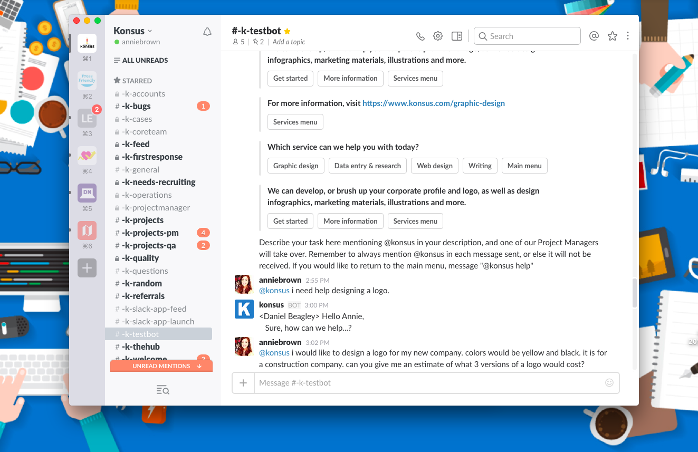Click konsus bot sender name
The image size is (698, 452).
pos(272,305)
